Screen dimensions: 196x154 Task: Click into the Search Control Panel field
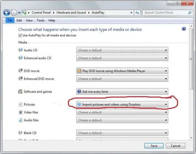point(165,13)
